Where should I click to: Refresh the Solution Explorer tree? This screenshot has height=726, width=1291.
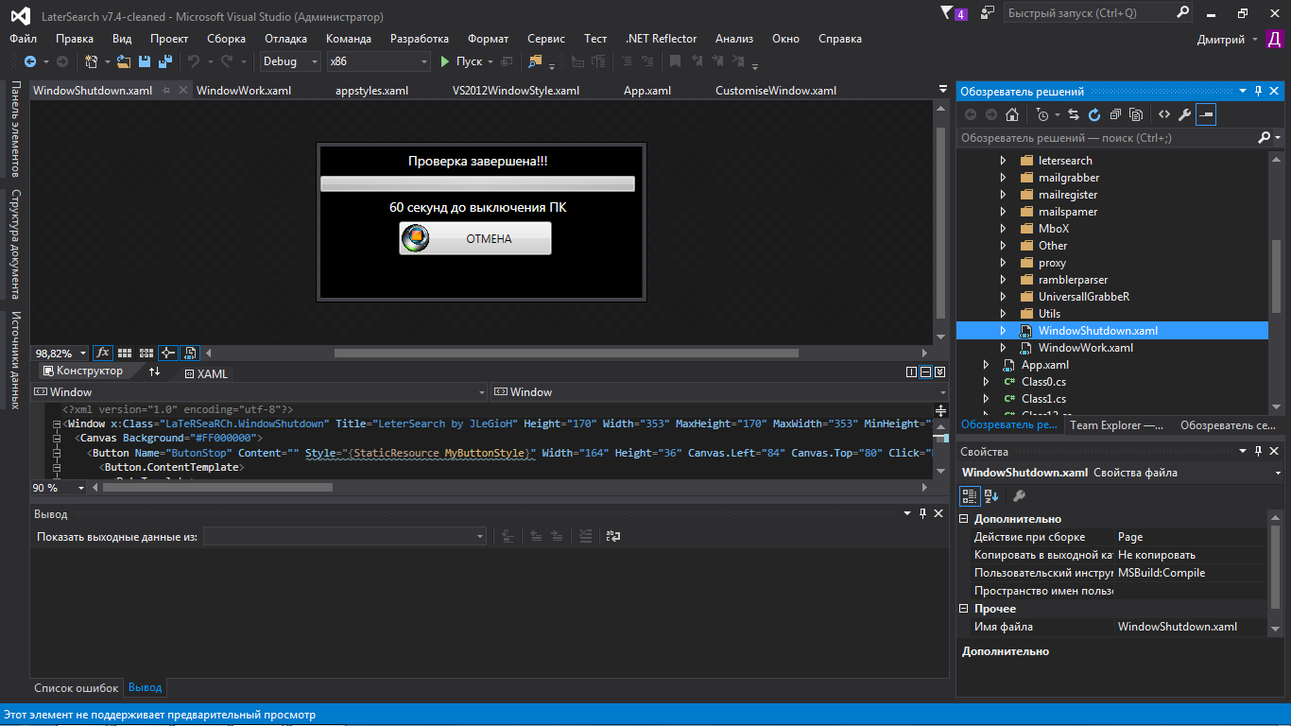(1094, 114)
